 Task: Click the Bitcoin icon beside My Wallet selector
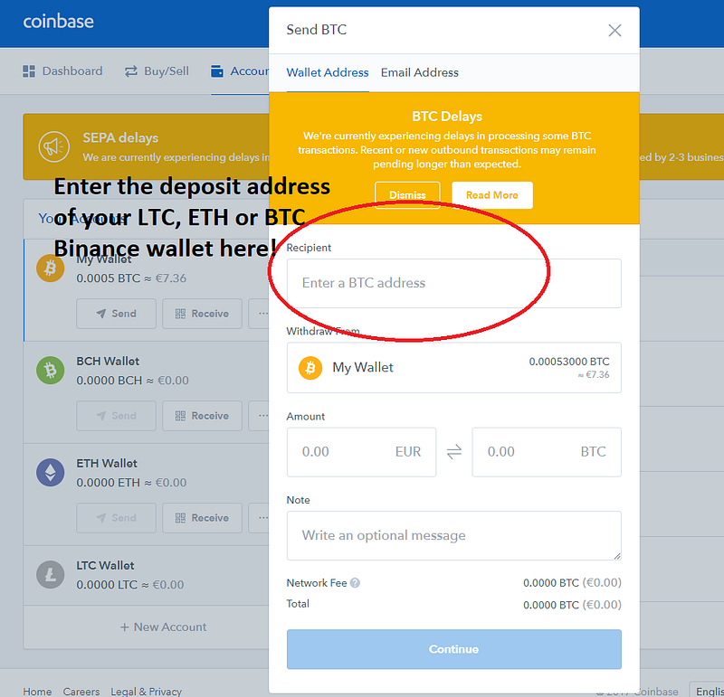310,368
